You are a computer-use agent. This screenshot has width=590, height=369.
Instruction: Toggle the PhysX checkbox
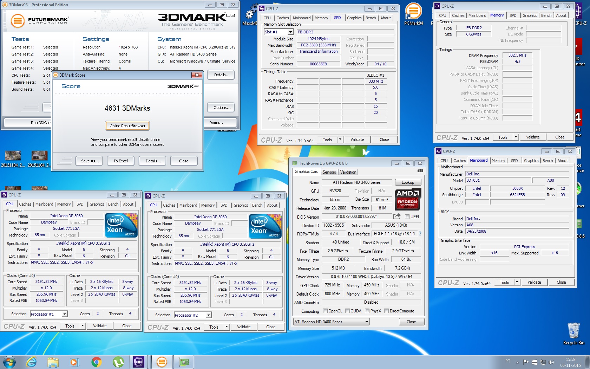pos(367,311)
